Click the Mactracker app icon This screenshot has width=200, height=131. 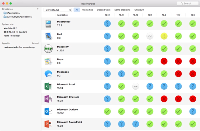48,24
